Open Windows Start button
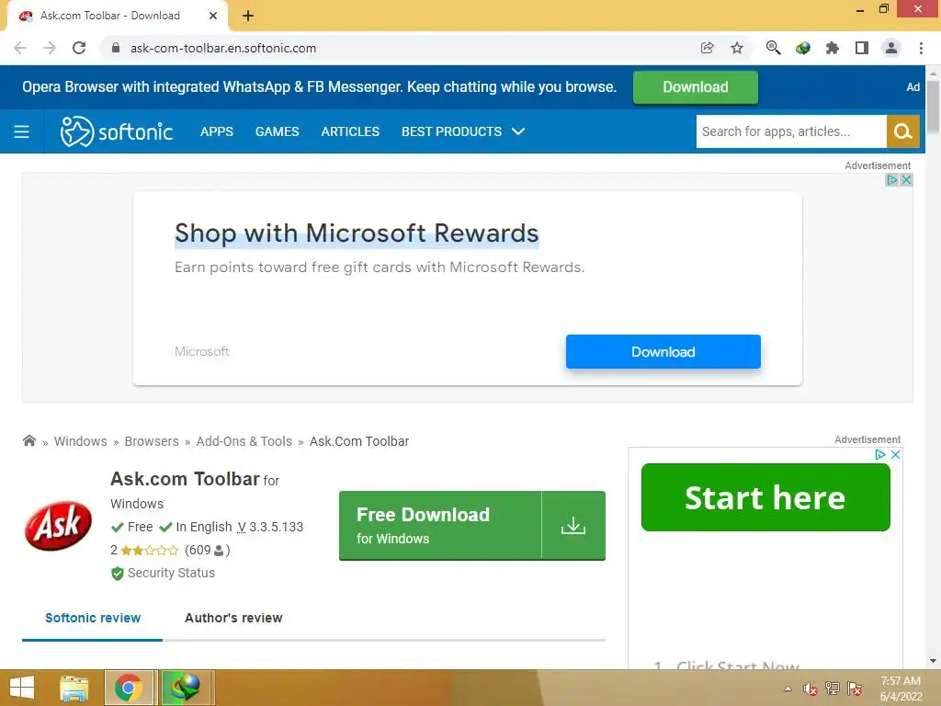 [x=22, y=688]
